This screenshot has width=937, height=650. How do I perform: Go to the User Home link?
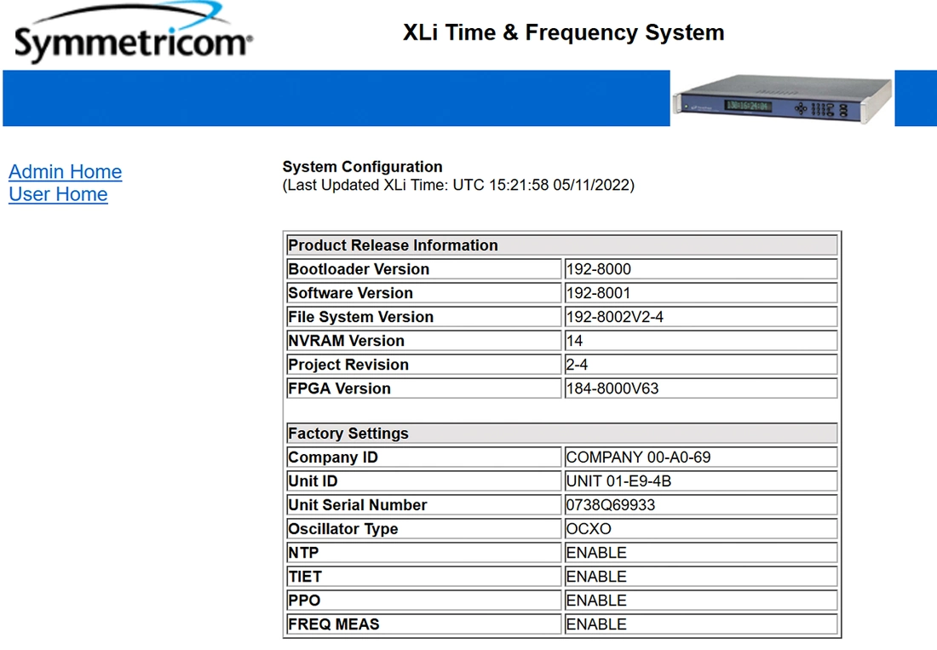[x=58, y=194]
